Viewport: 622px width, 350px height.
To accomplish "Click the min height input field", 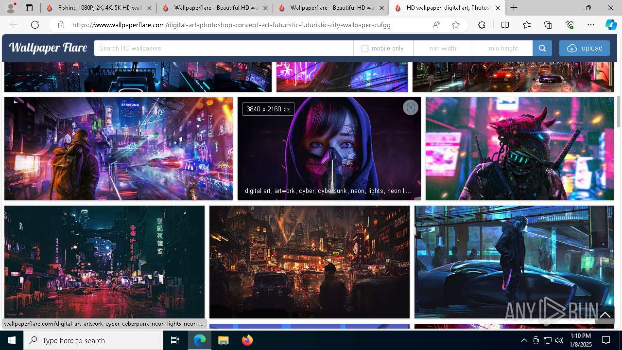I will (x=503, y=48).
